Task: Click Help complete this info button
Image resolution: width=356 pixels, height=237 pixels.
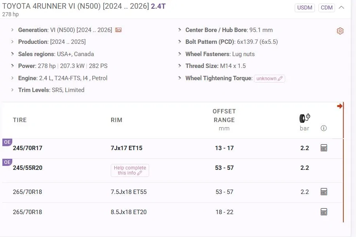Action: click(130, 170)
